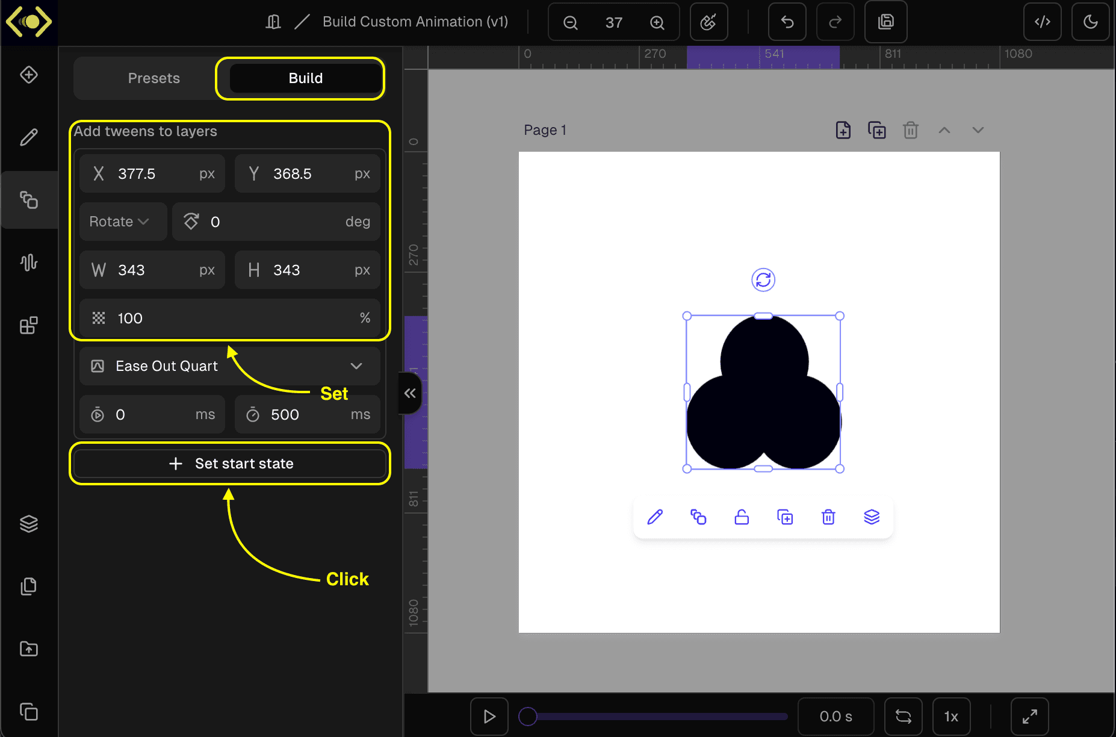Viewport: 1116px width, 737px height.
Task: Click the save icon in top toolbar
Action: (885, 22)
